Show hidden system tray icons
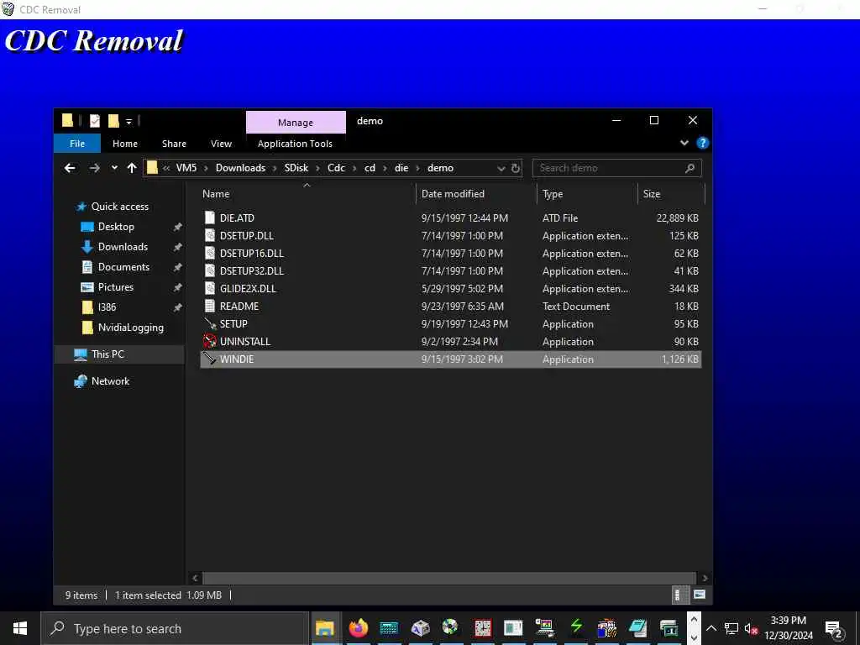Viewport: 860px width, 645px height. tap(711, 628)
